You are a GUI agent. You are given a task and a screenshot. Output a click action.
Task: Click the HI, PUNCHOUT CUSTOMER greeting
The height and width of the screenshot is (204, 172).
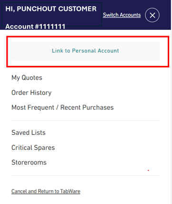(51, 9)
